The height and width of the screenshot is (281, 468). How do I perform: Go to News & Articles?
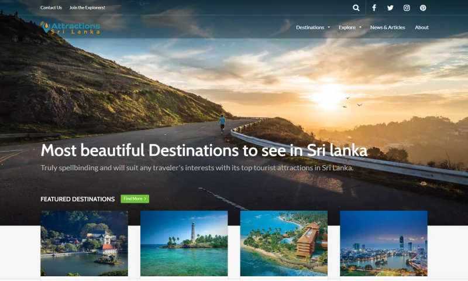(x=387, y=27)
